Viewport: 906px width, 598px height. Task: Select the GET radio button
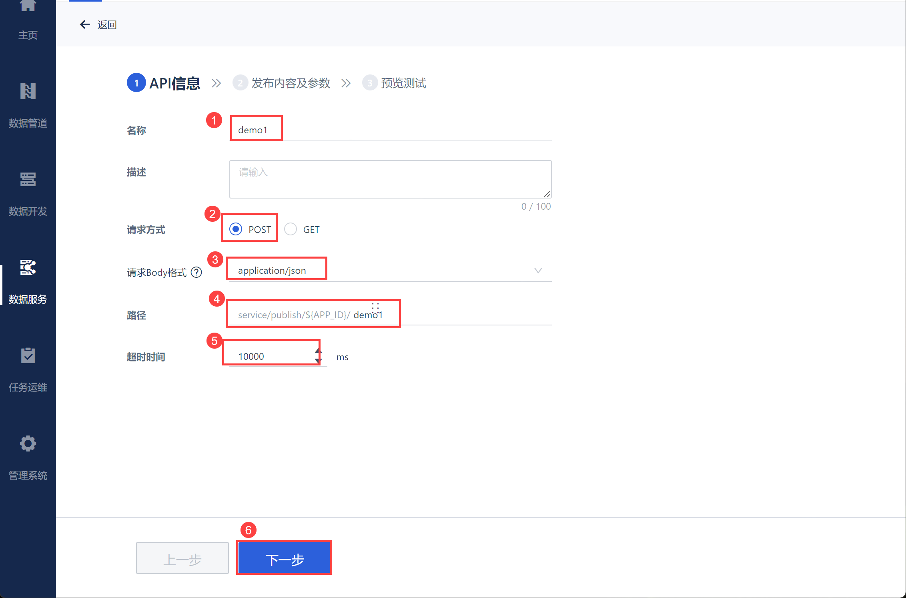click(291, 229)
